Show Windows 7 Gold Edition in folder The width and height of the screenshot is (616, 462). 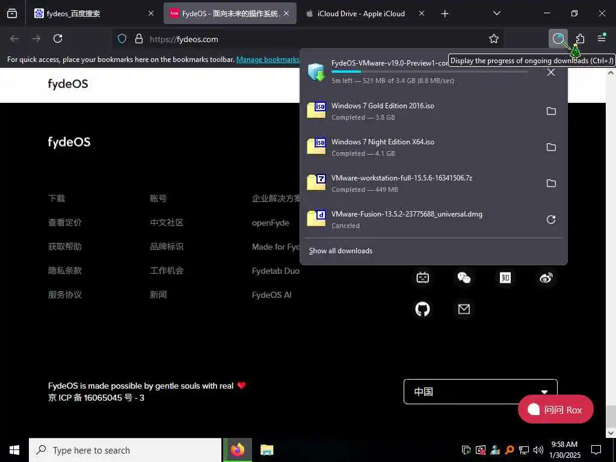551,111
